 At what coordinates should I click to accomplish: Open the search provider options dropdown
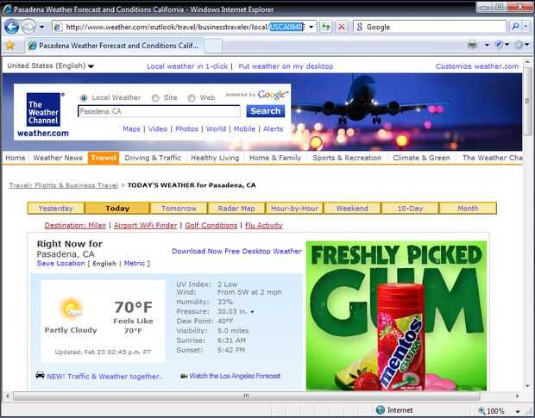pyautogui.click(x=526, y=27)
